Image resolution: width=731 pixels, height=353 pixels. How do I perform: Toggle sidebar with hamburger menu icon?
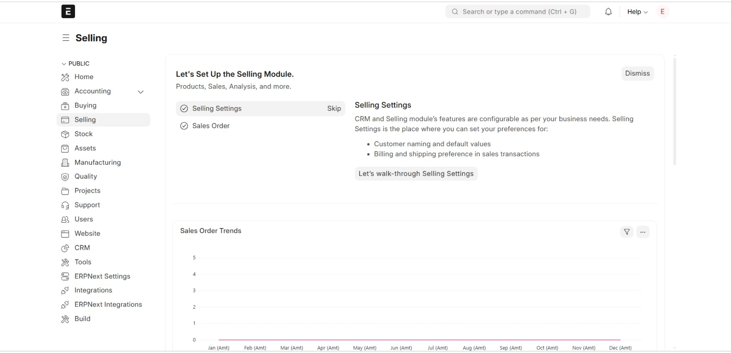tap(66, 38)
